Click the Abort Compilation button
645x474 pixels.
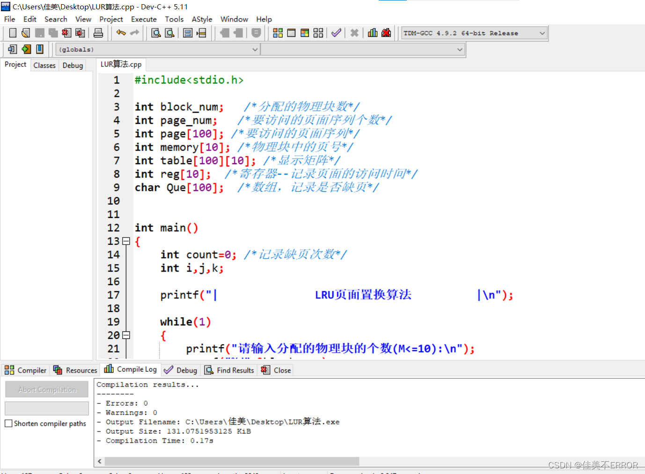(47, 389)
